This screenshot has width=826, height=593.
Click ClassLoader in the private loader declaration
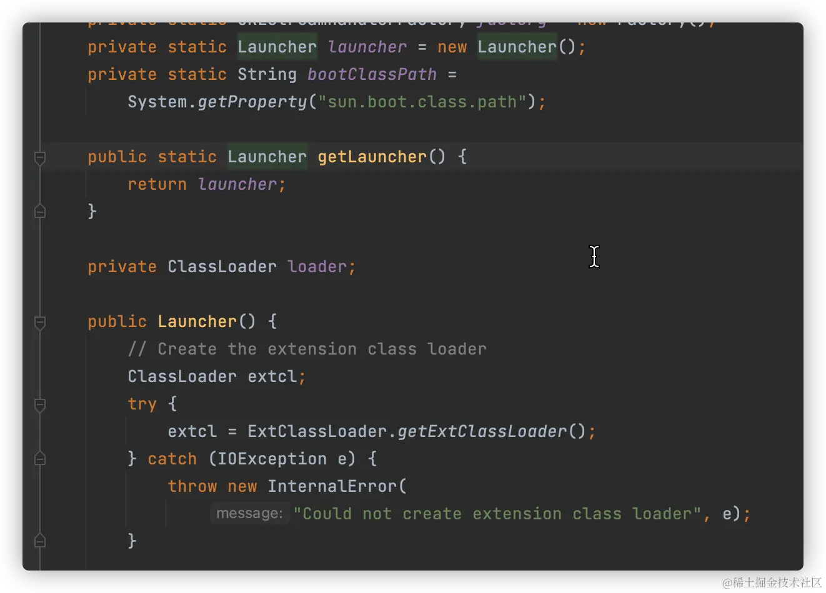point(222,267)
